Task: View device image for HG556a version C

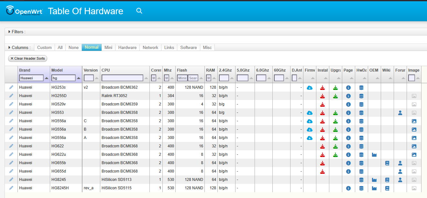Action: click(414, 121)
